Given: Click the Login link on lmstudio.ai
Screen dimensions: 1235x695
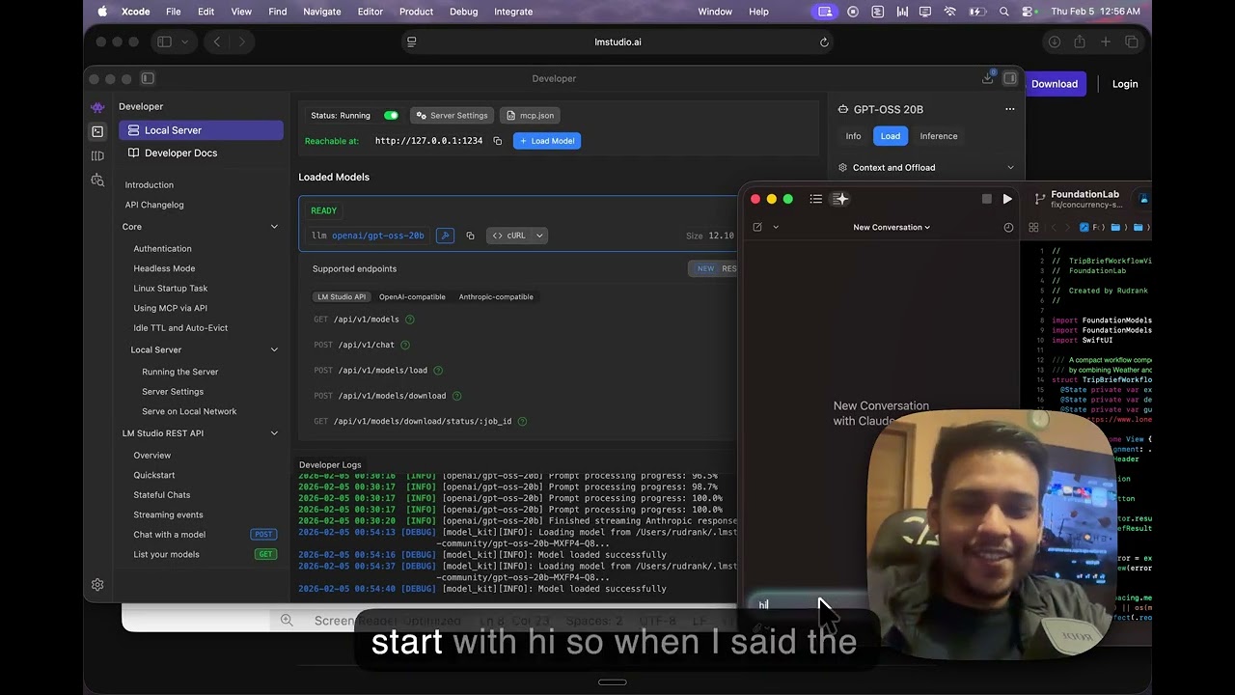Looking at the screenshot, I should tap(1125, 84).
